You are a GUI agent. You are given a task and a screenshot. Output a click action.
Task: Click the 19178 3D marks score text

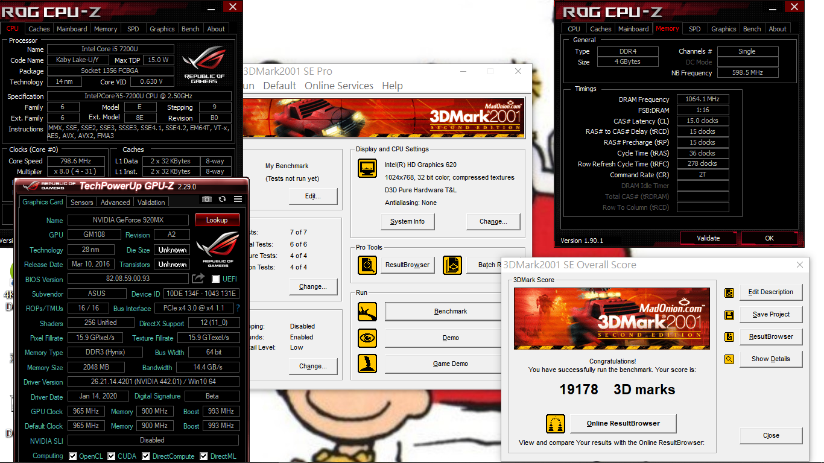tap(617, 390)
